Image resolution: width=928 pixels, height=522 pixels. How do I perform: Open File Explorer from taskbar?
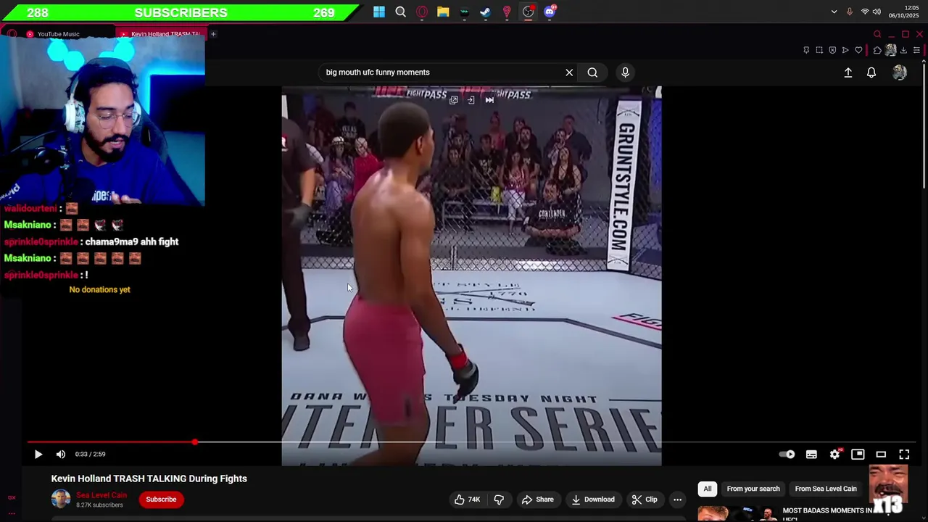coord(443,12)
